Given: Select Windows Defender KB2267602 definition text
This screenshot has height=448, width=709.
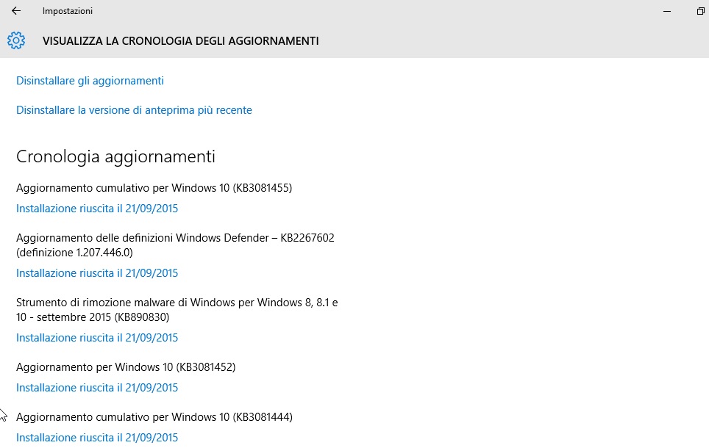Looking at the screenshot, I should click(176, 245).
